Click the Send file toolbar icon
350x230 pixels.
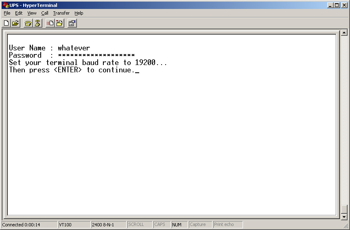[x=50, y=23]
